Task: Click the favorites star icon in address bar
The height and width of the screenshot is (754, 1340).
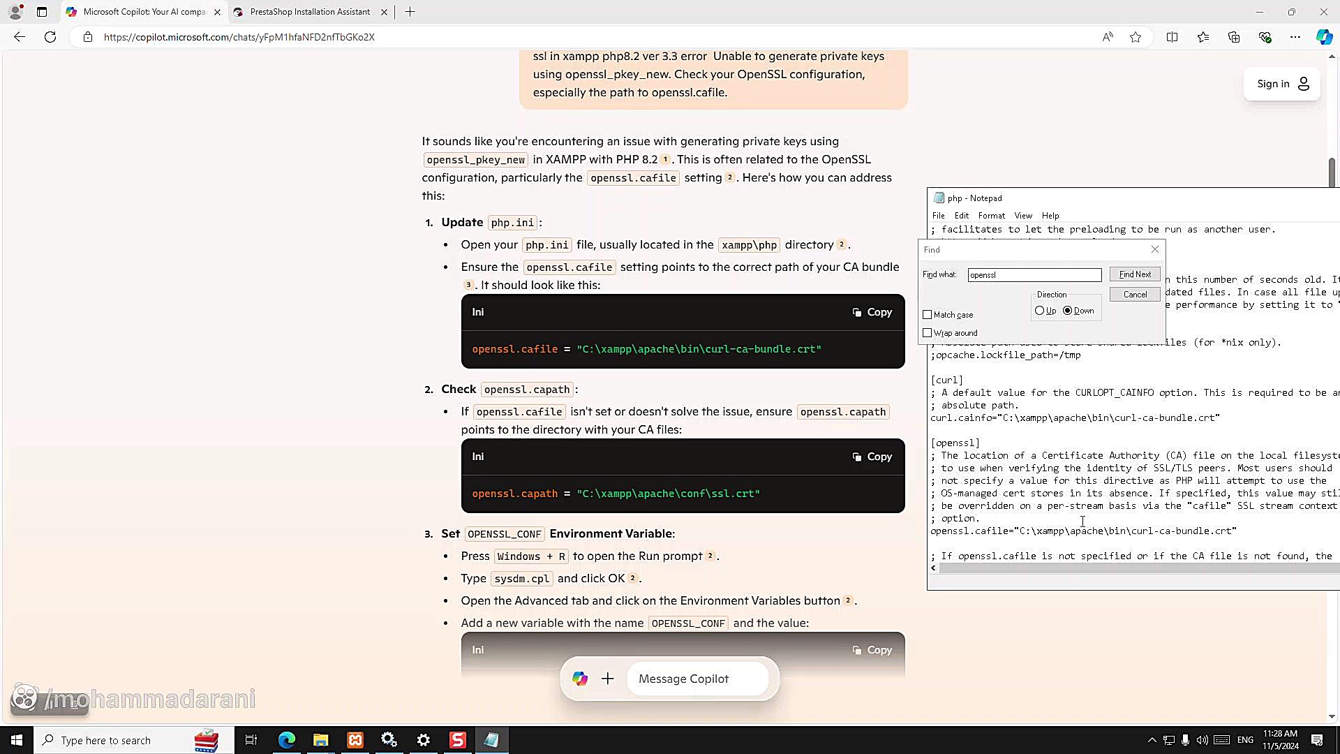Action: pos(1136,37)
